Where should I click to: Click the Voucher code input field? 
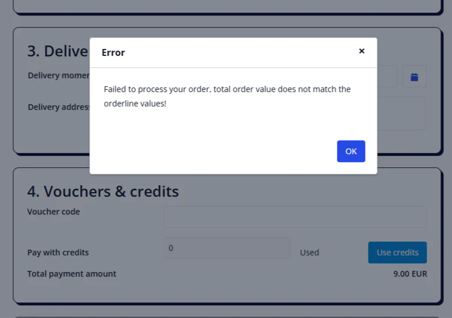point(295,217)
